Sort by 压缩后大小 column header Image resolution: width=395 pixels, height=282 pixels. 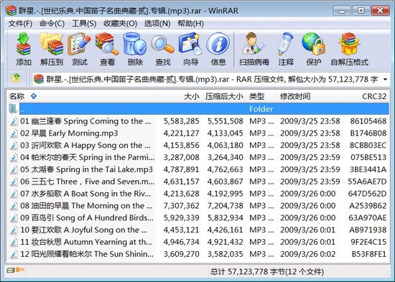click(224, 96)
